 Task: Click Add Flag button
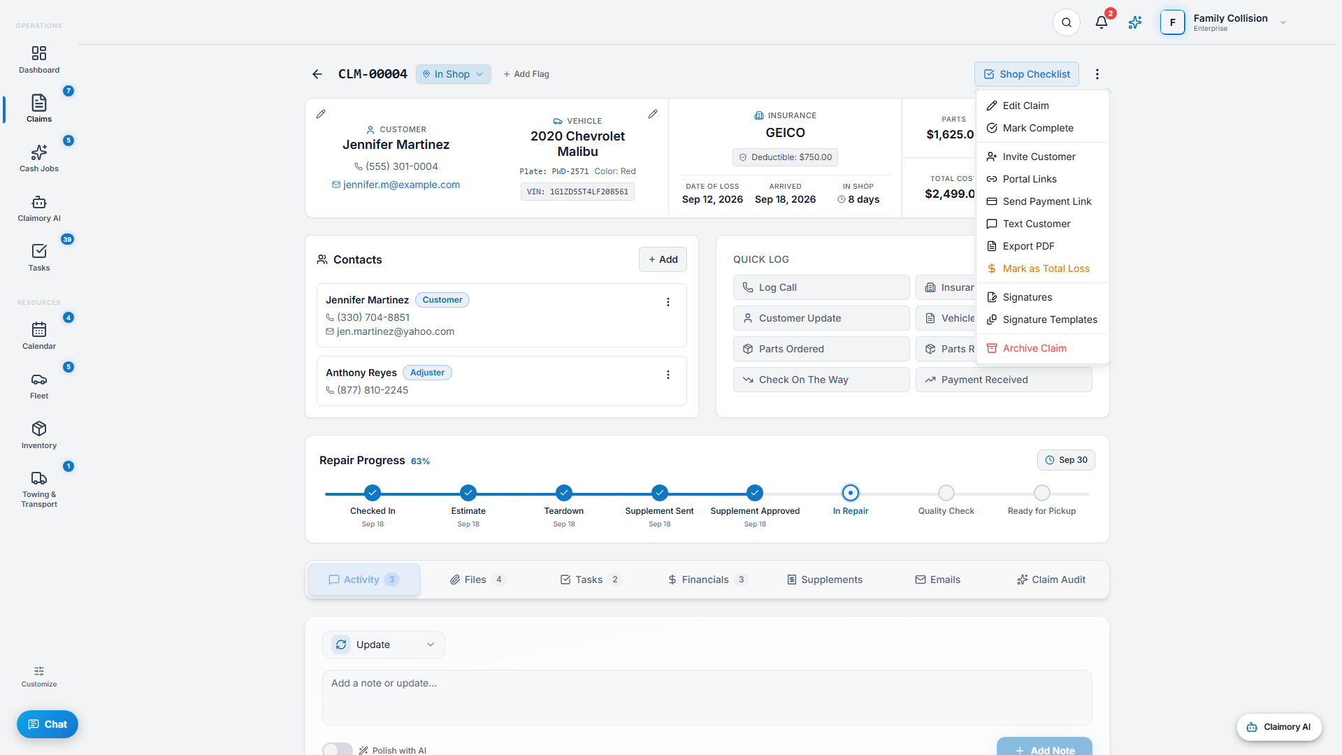526,74
